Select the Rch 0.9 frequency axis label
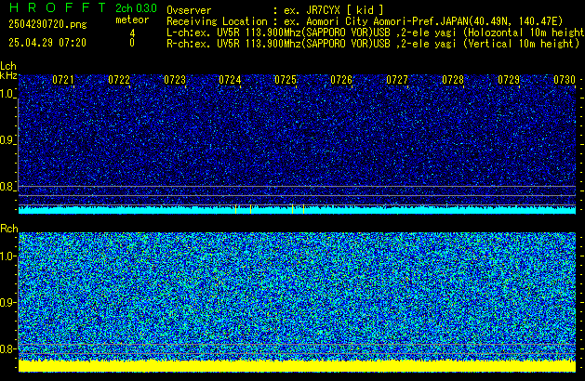The image size is (585, 381). point(7,302)
